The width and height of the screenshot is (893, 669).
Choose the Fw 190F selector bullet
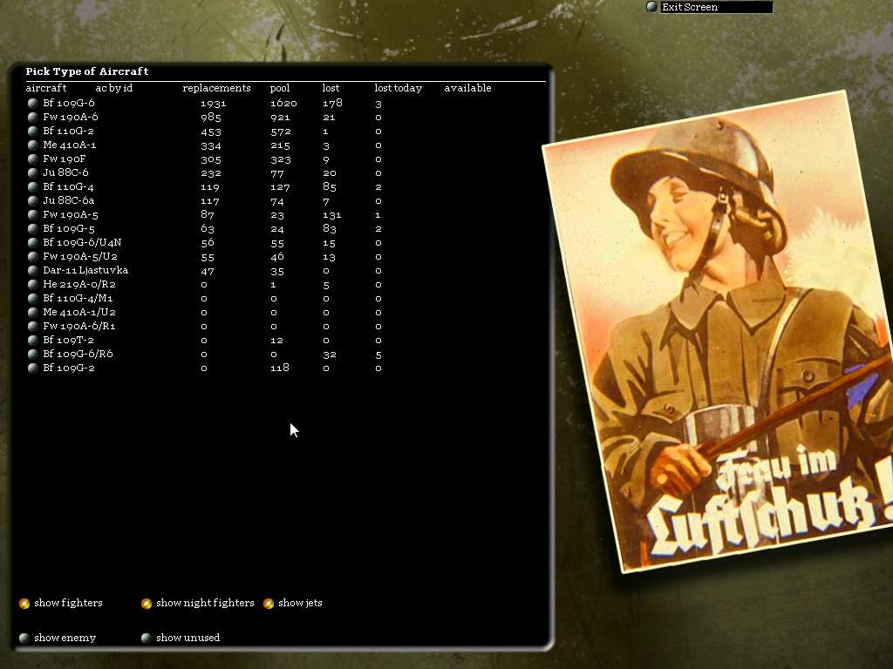click(x=32, y=159)
